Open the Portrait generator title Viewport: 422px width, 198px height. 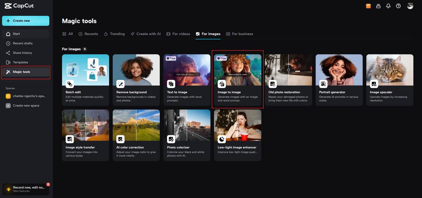tap(332, 92)
